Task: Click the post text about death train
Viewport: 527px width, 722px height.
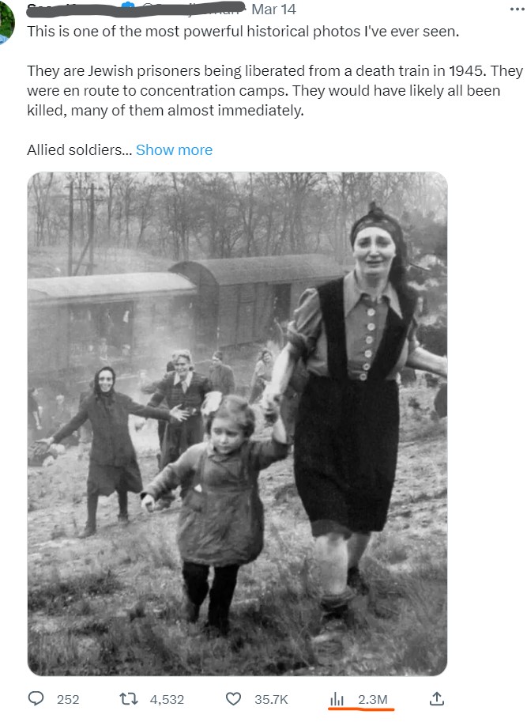Action: (x=275, y=91)
